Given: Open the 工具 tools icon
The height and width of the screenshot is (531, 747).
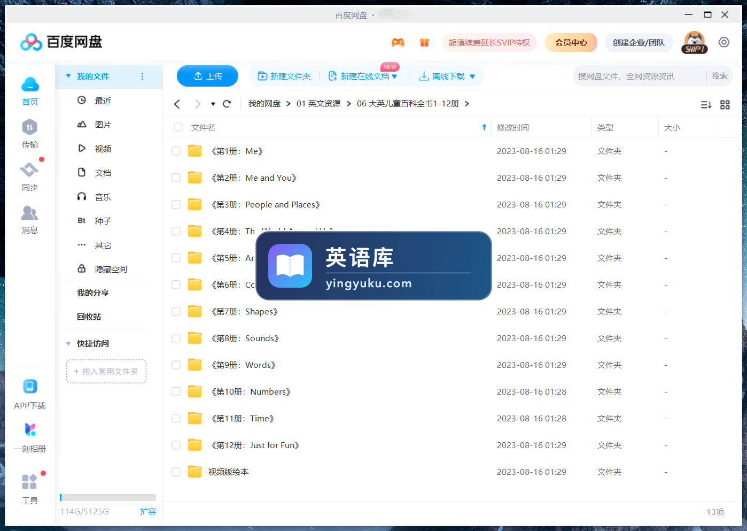Looking at the screenshot, I should [29, 481].
